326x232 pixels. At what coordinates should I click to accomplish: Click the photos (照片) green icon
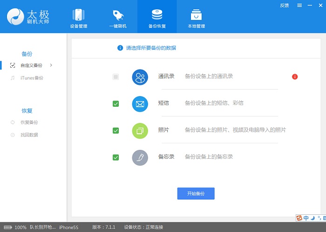coord(140,130)
